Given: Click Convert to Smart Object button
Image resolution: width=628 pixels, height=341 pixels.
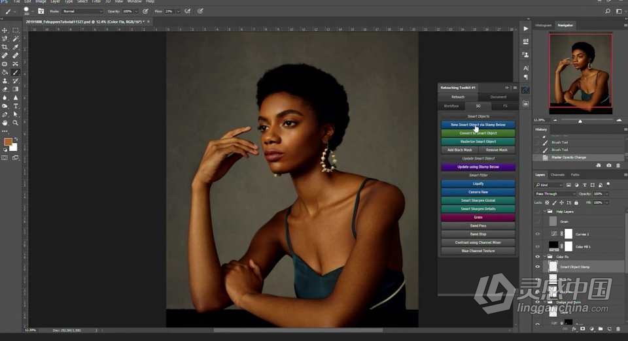Looking at the screenshot, I should (478, 133).
